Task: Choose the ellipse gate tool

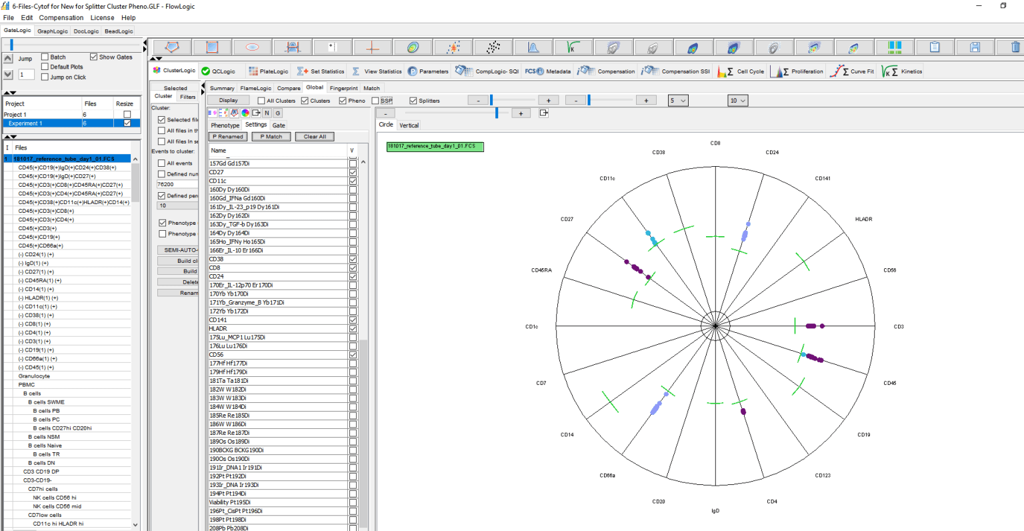Action: (x=253, y=47)
